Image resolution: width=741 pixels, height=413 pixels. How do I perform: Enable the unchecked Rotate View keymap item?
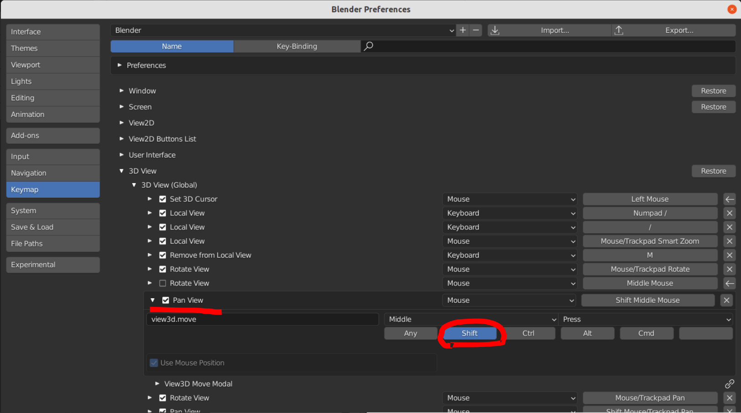[163, 283]
